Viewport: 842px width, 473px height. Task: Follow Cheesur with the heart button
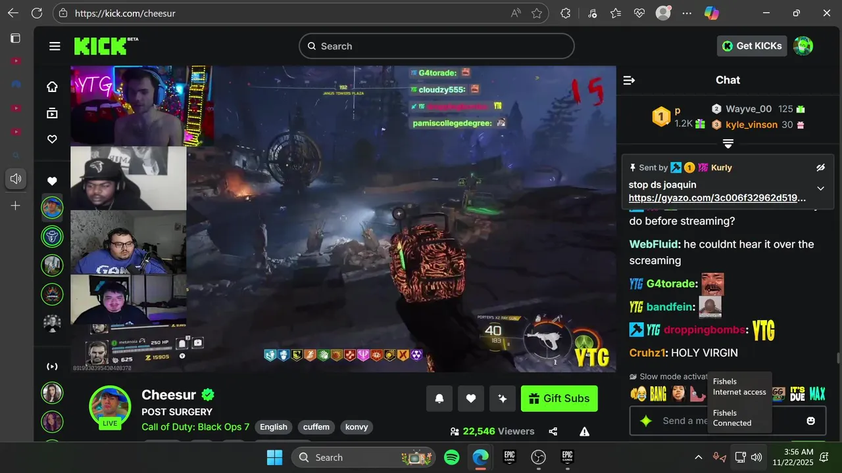471,398
